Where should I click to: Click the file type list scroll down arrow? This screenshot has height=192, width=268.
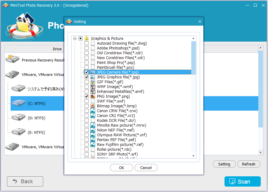193,156
